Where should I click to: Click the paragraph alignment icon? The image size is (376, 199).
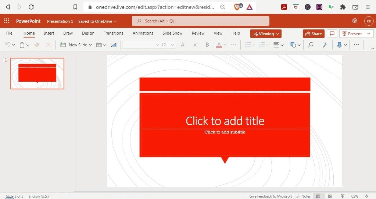tap(276, 45)
